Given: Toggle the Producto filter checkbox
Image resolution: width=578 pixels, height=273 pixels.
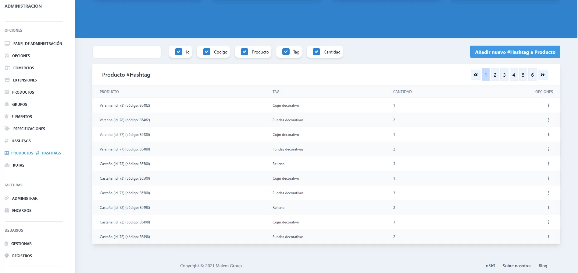Looking at the screenshot, I should pyautogui.click(x=244, y=52).
